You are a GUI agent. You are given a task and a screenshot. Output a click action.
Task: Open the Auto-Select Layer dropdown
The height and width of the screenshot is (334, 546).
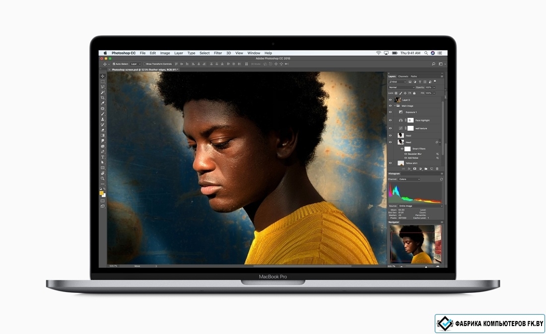(x=136, y=64)
